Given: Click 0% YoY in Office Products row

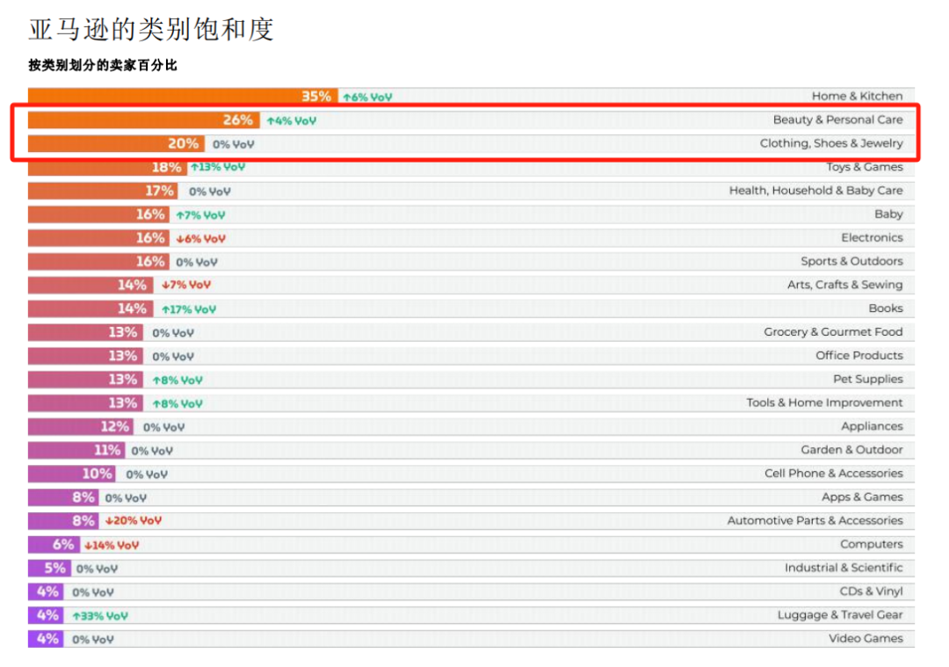Looking at the screenshot, I should (173, 357).
